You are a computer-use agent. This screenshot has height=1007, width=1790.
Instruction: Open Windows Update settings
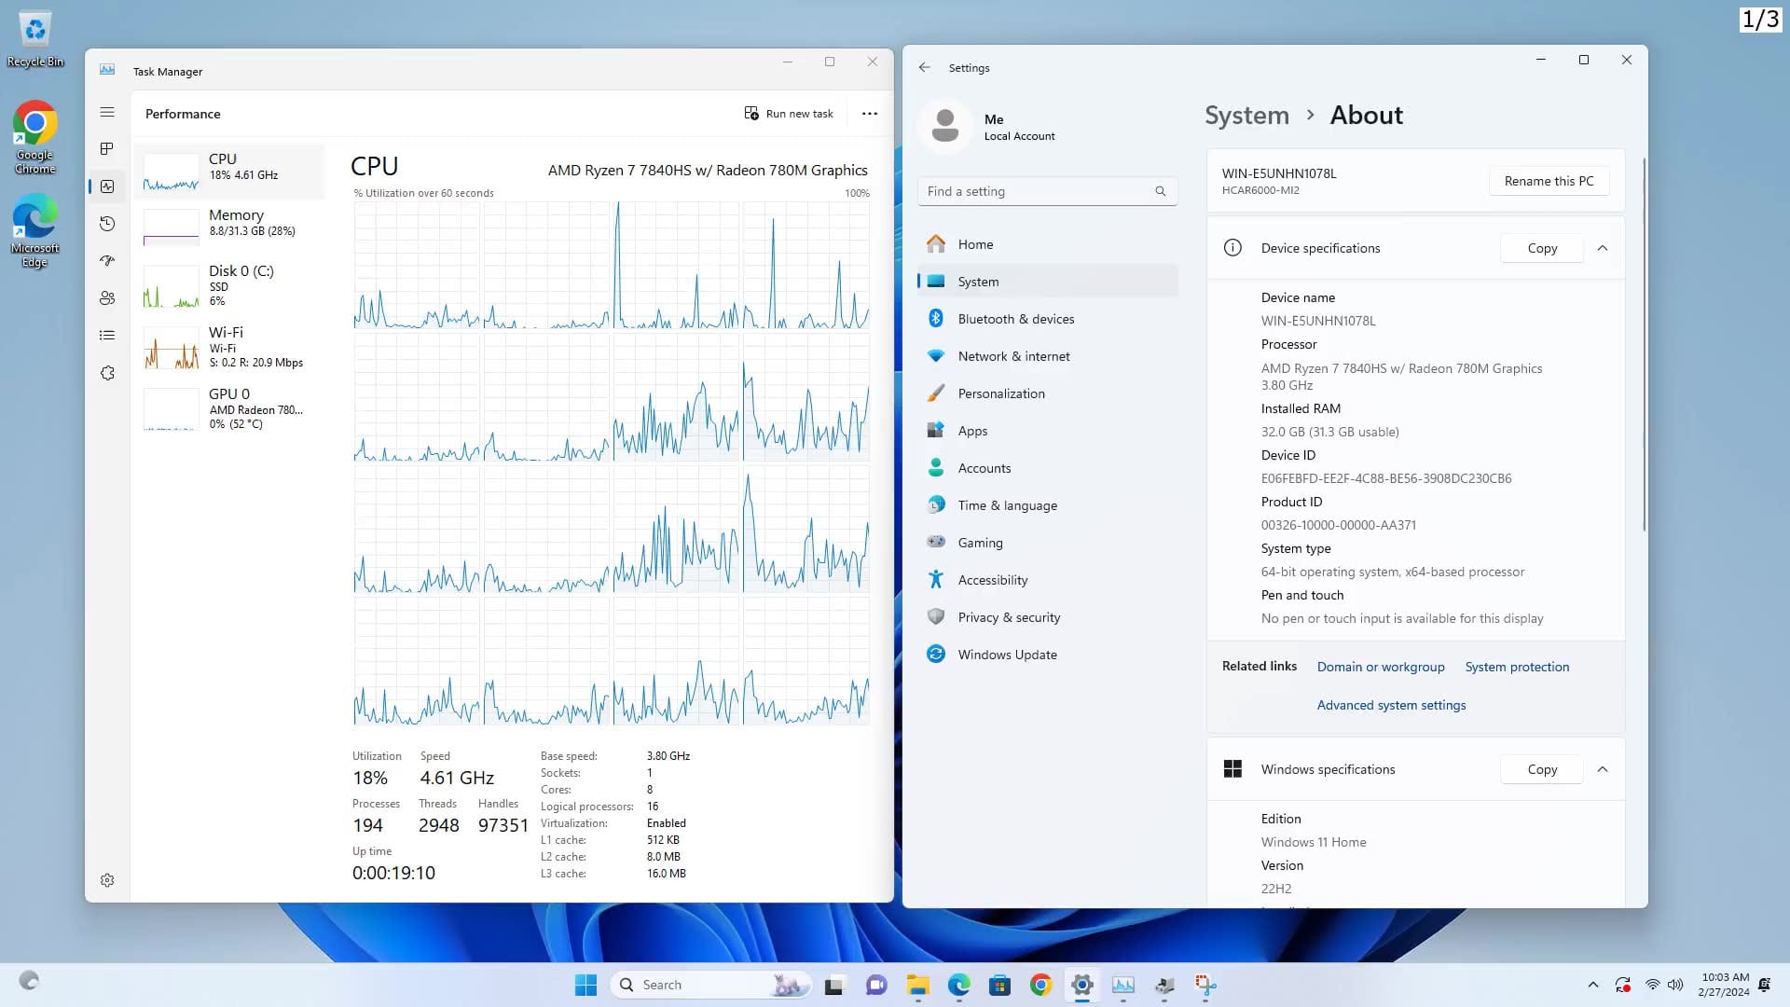coord(1048,655)
